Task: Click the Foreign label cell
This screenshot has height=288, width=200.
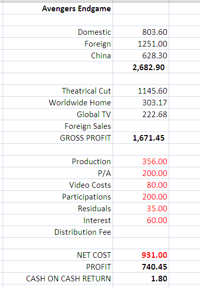Action: click(x=58, y=43)
